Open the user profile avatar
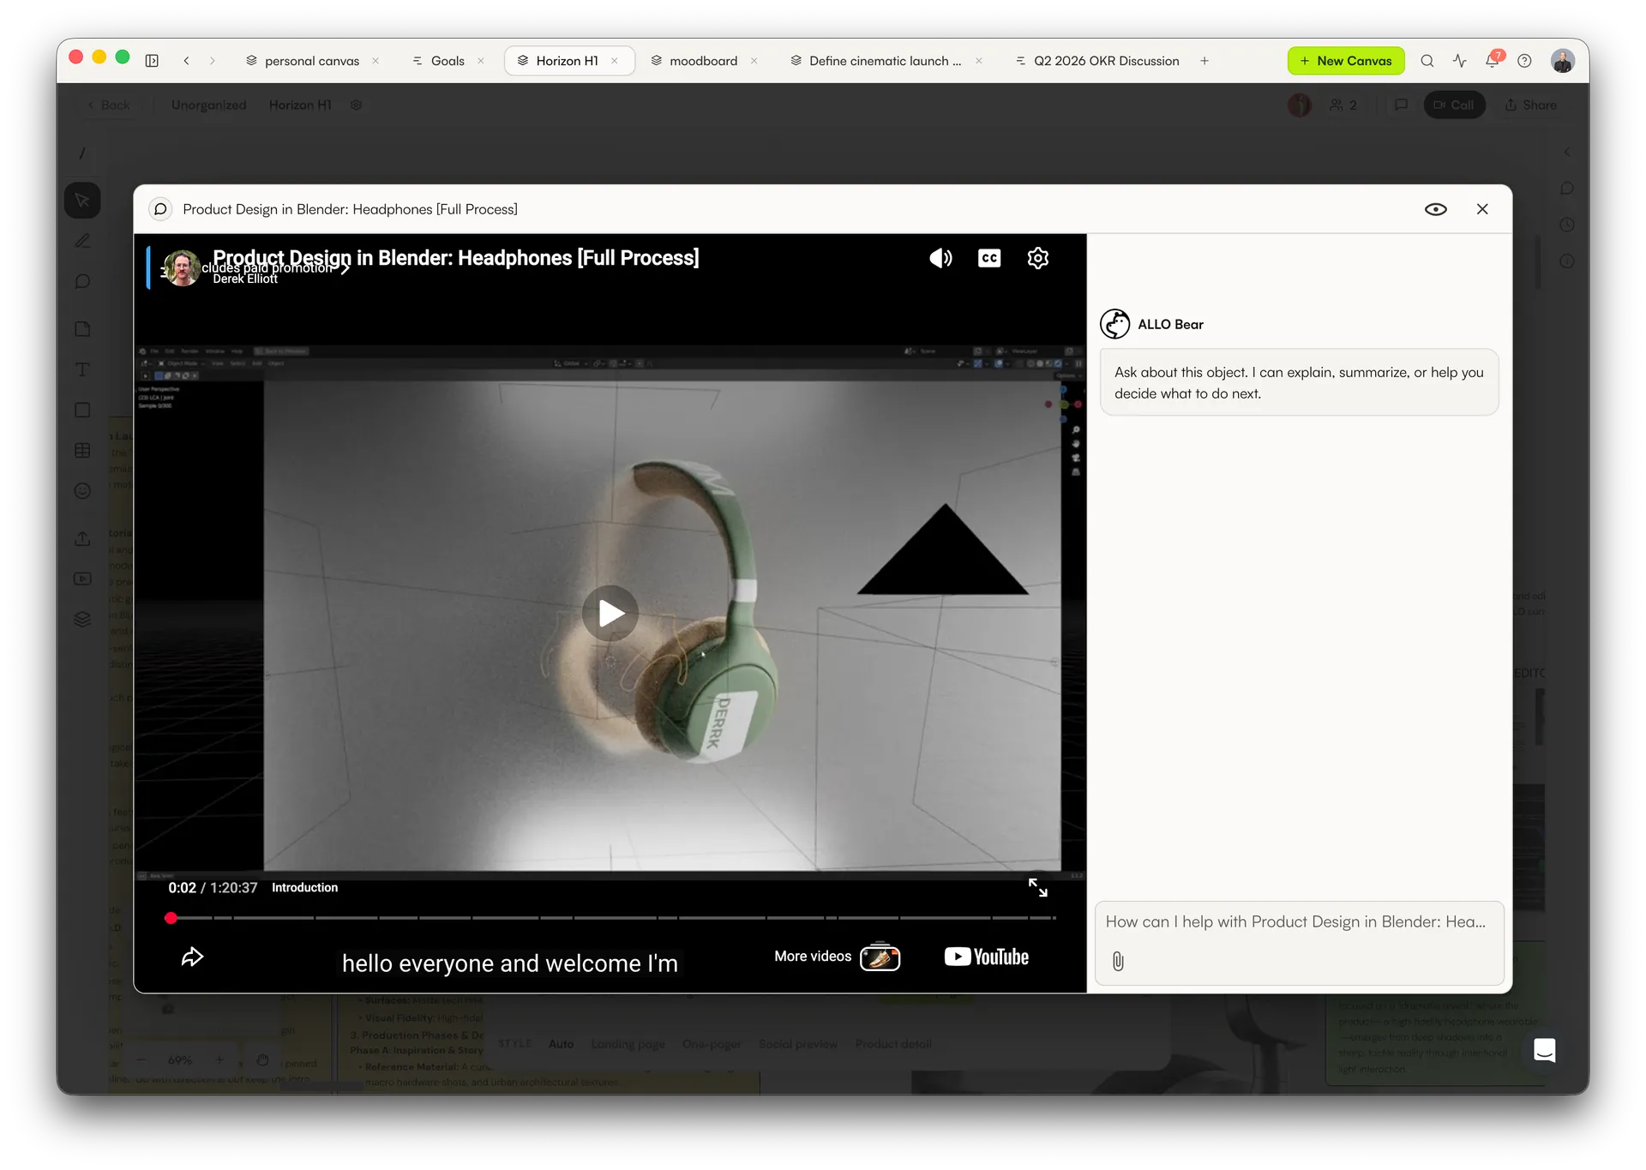 [1563, 61]
